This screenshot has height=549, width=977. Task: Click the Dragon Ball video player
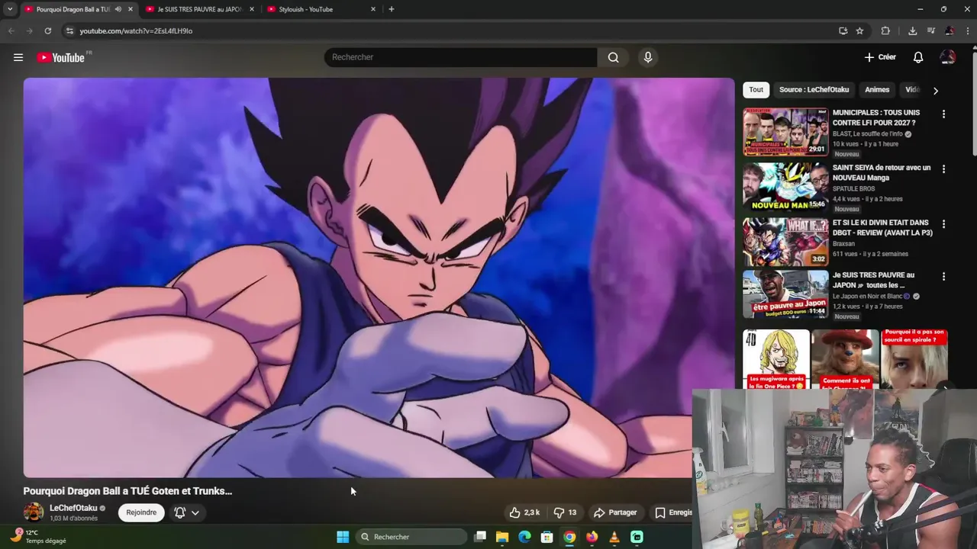379,278
